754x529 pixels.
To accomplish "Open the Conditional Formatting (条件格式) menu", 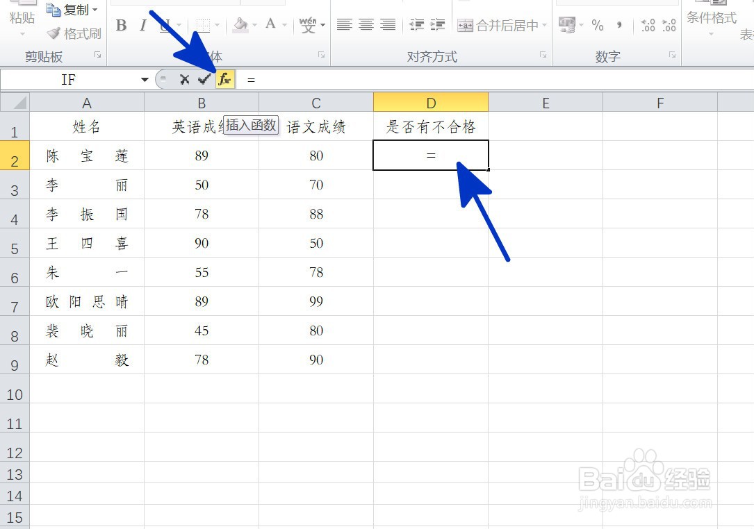I will [x=711, y=22].
